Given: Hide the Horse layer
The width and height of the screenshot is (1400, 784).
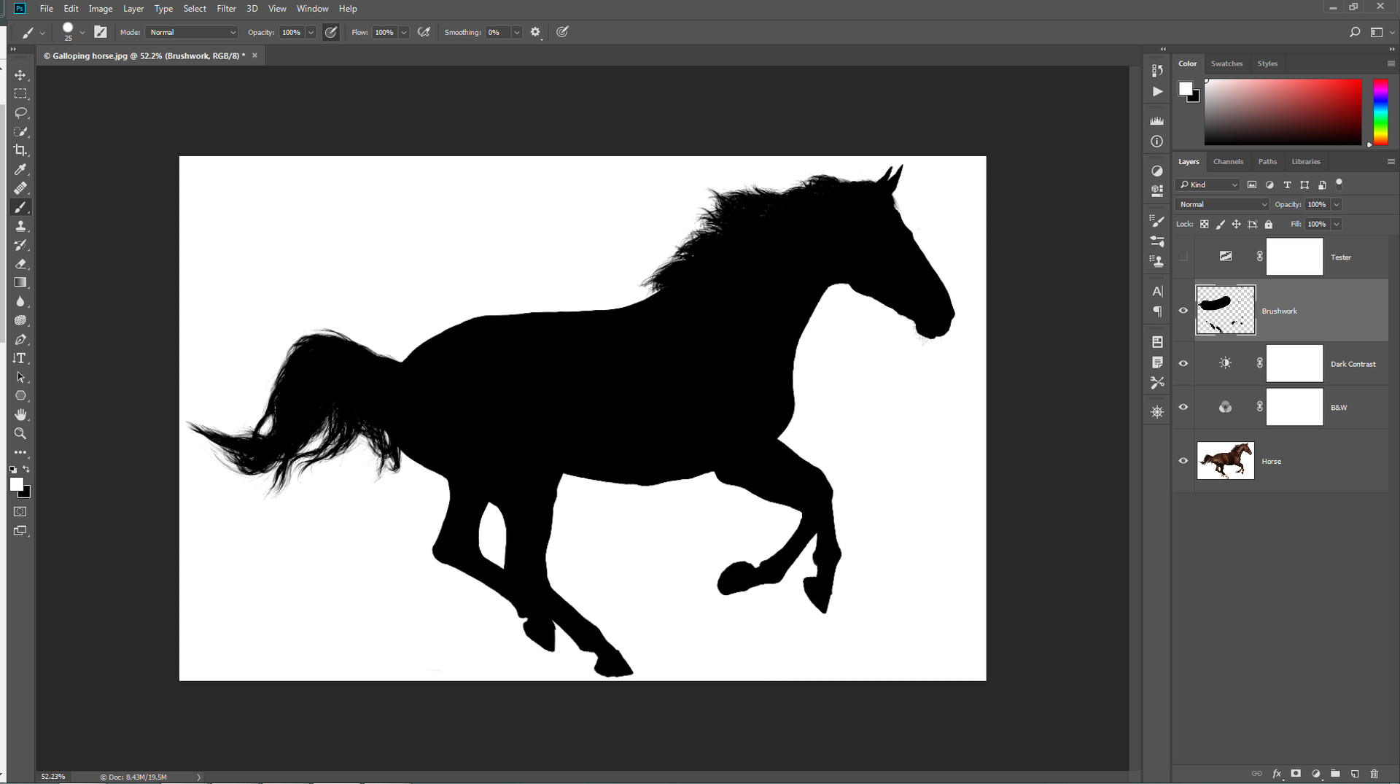Looking at the screenshot, I should click(x=1183, y=460).
